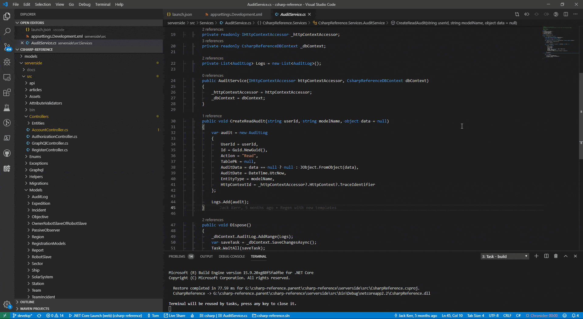The height and width of the screenshot is (319, 583).
Task: Open the Manage gear icon
Action: tap(7, 304)
